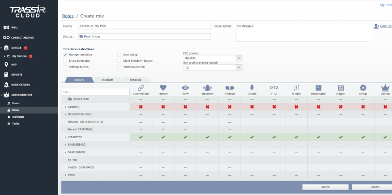Switch to the Incidents tab
This screenshot has width=392, height=195.
click(x=107, y=79)
